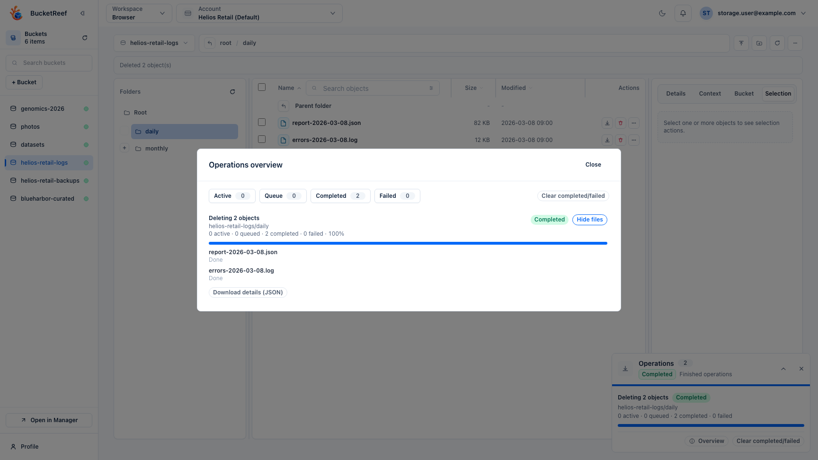Open Overview from Operations panel

tap(707, 441)
